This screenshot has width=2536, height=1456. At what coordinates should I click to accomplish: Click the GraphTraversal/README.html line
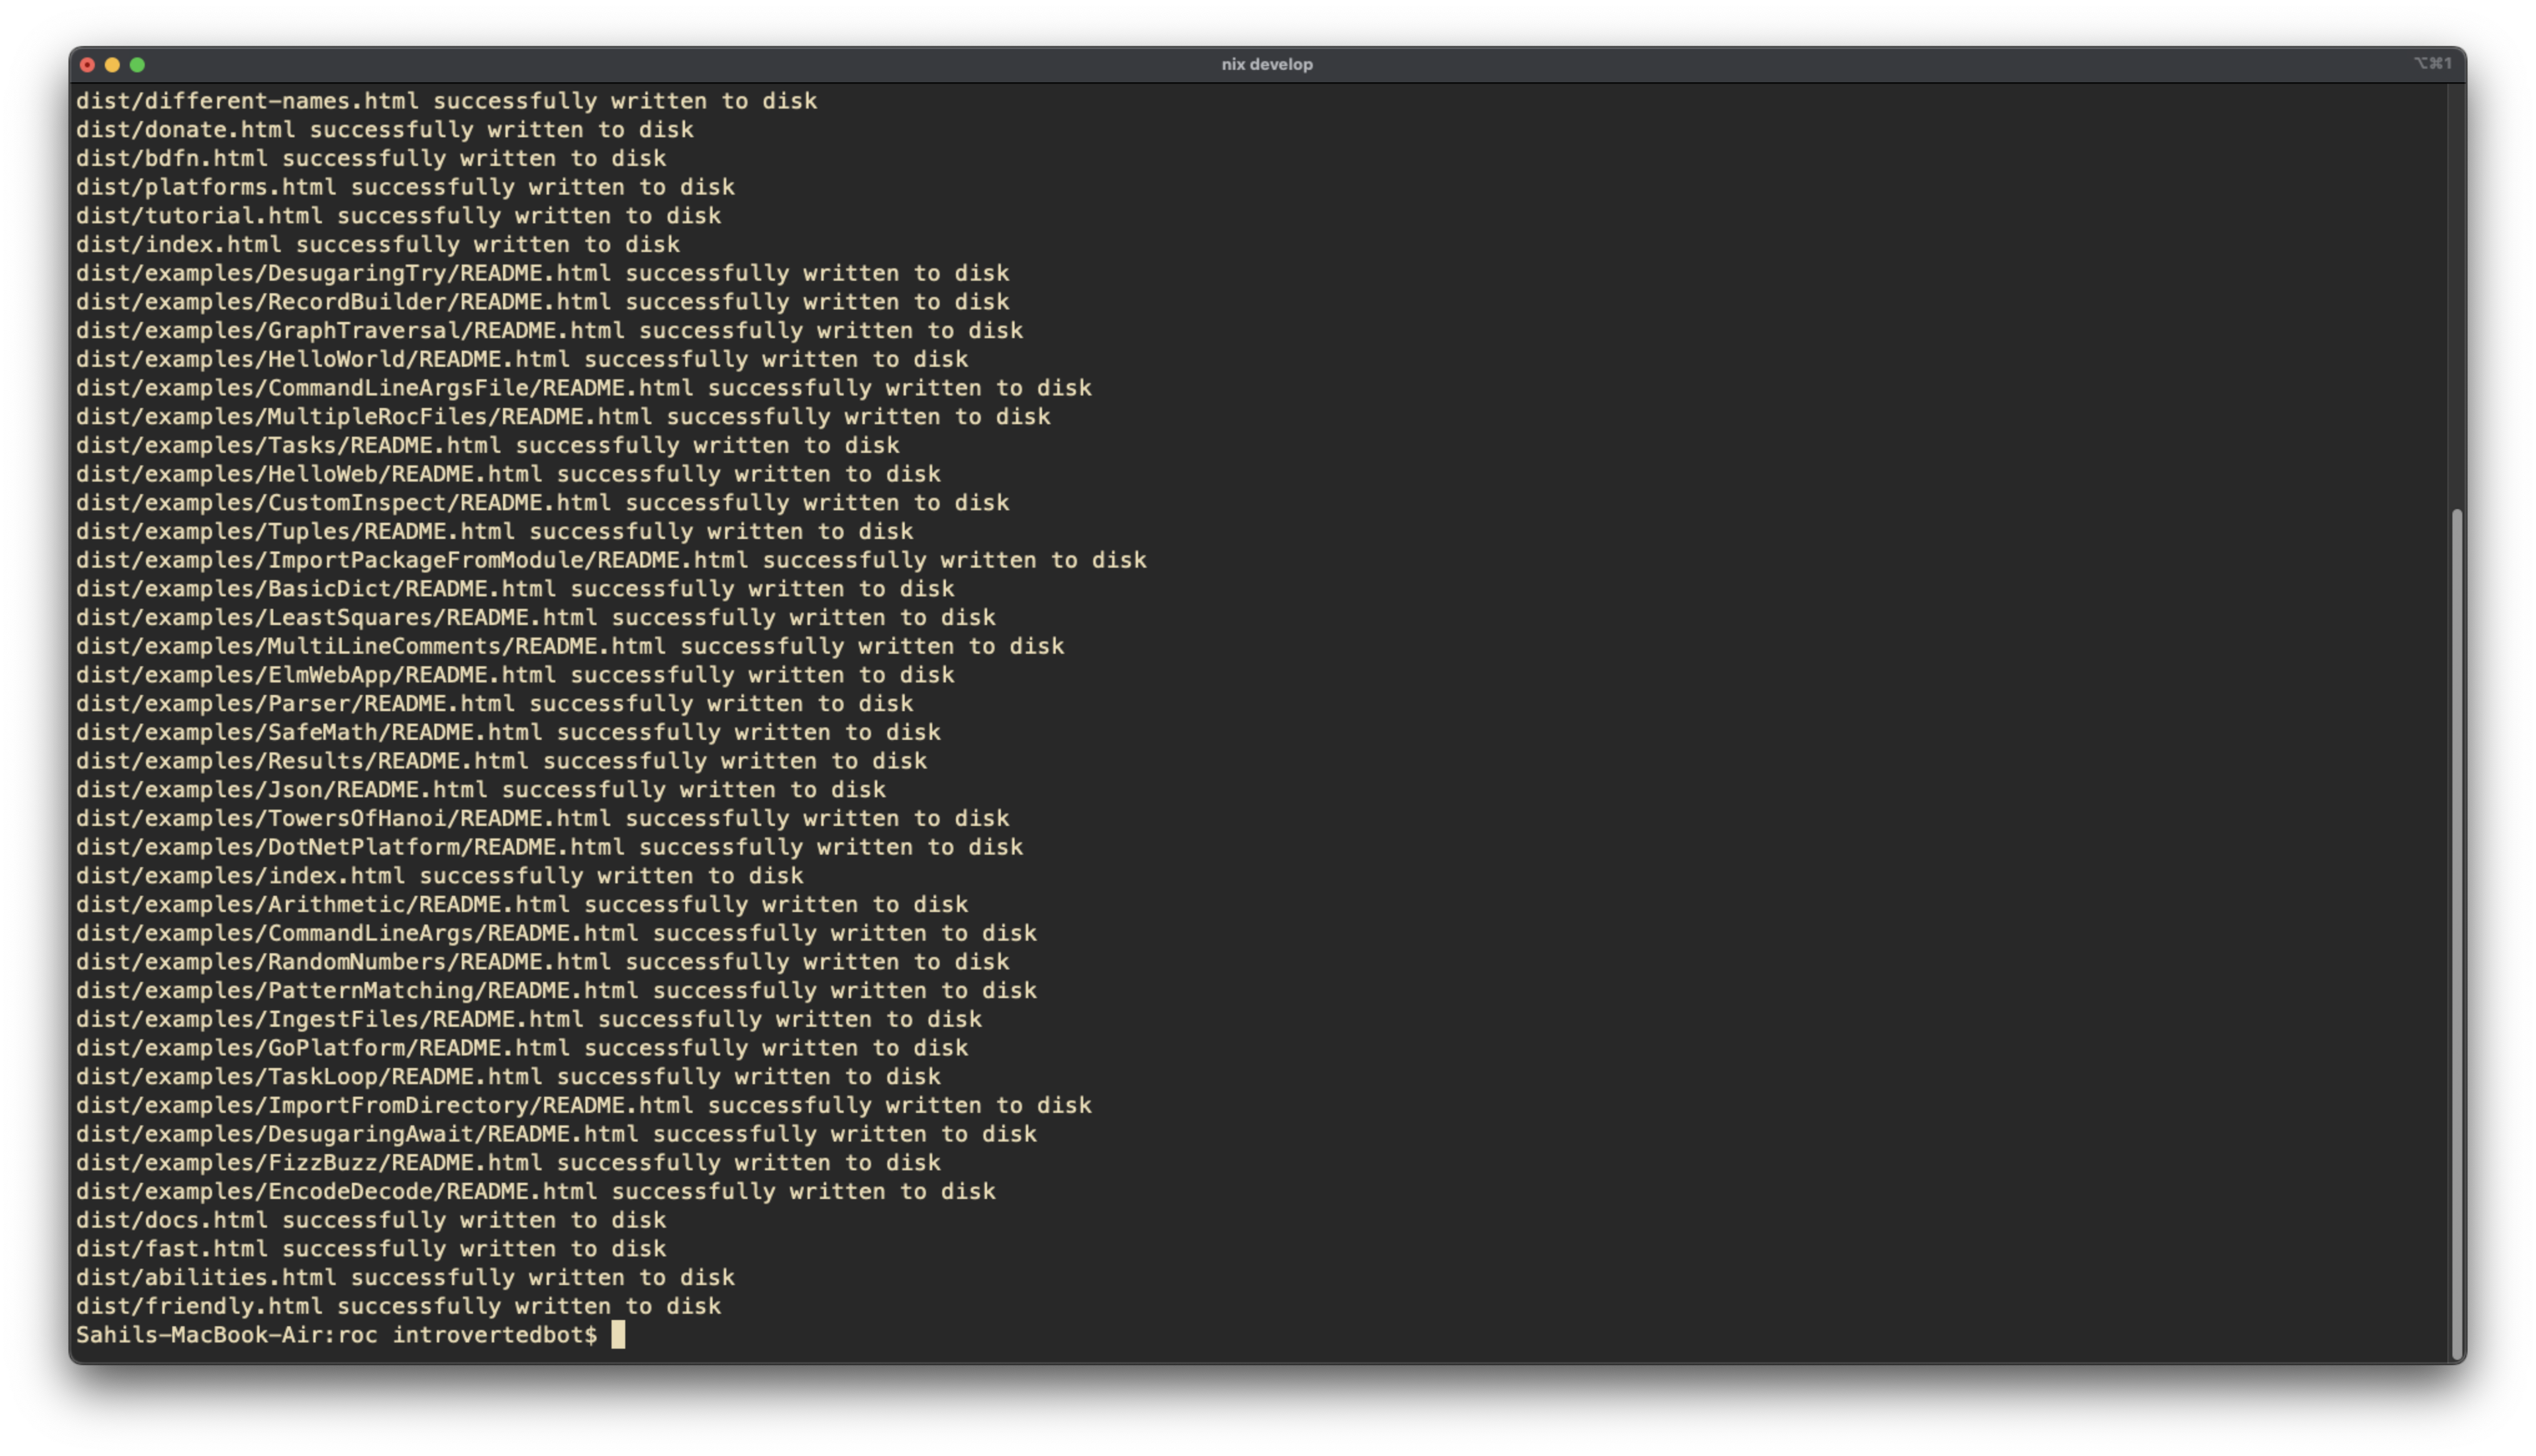point(550,330)
